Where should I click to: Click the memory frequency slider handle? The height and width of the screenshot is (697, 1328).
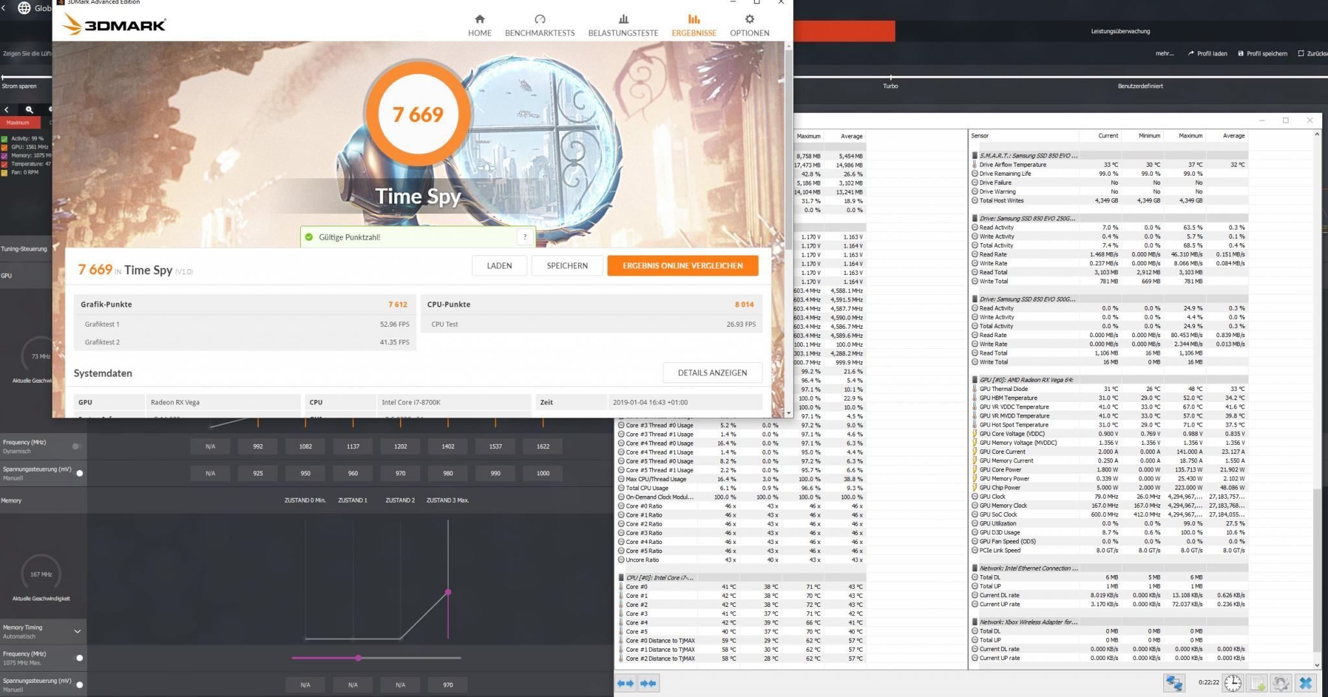[x=358, y=658]
